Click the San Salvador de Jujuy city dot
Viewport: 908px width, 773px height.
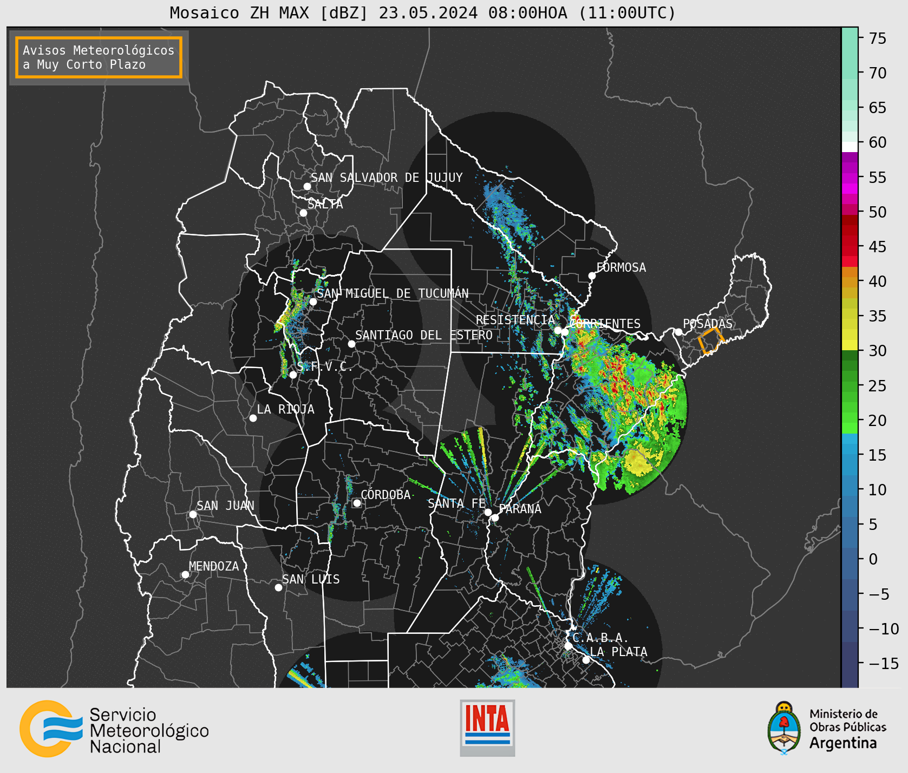[307, 186]
